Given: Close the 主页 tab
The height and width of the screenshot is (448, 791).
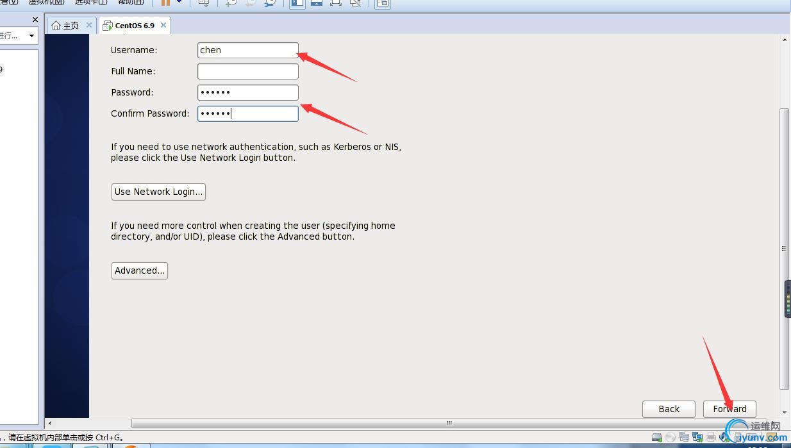Looking at the screenshot, I should click(x=89, y=25).
